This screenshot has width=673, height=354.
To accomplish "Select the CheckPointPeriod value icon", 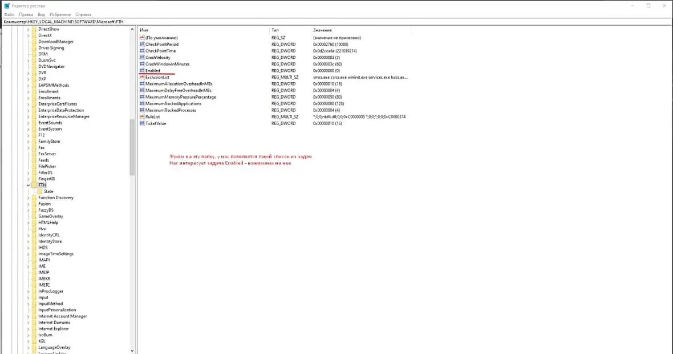I will click(142, 45).
